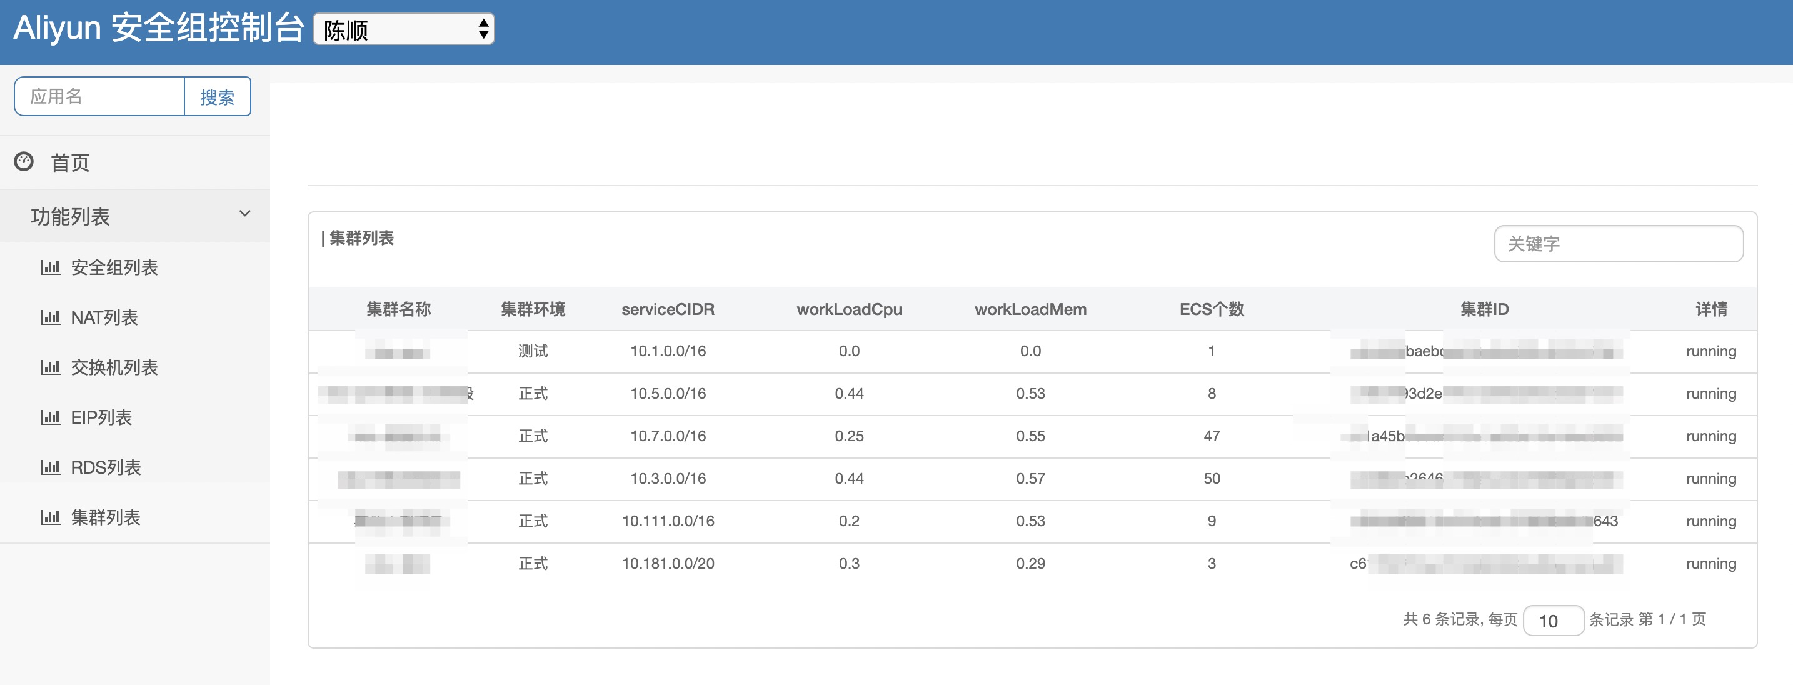Screen dimensions: 1793x685
Task: Open RDS列表 menu entry
Action: pyautogui.click(x=106, y=467)
